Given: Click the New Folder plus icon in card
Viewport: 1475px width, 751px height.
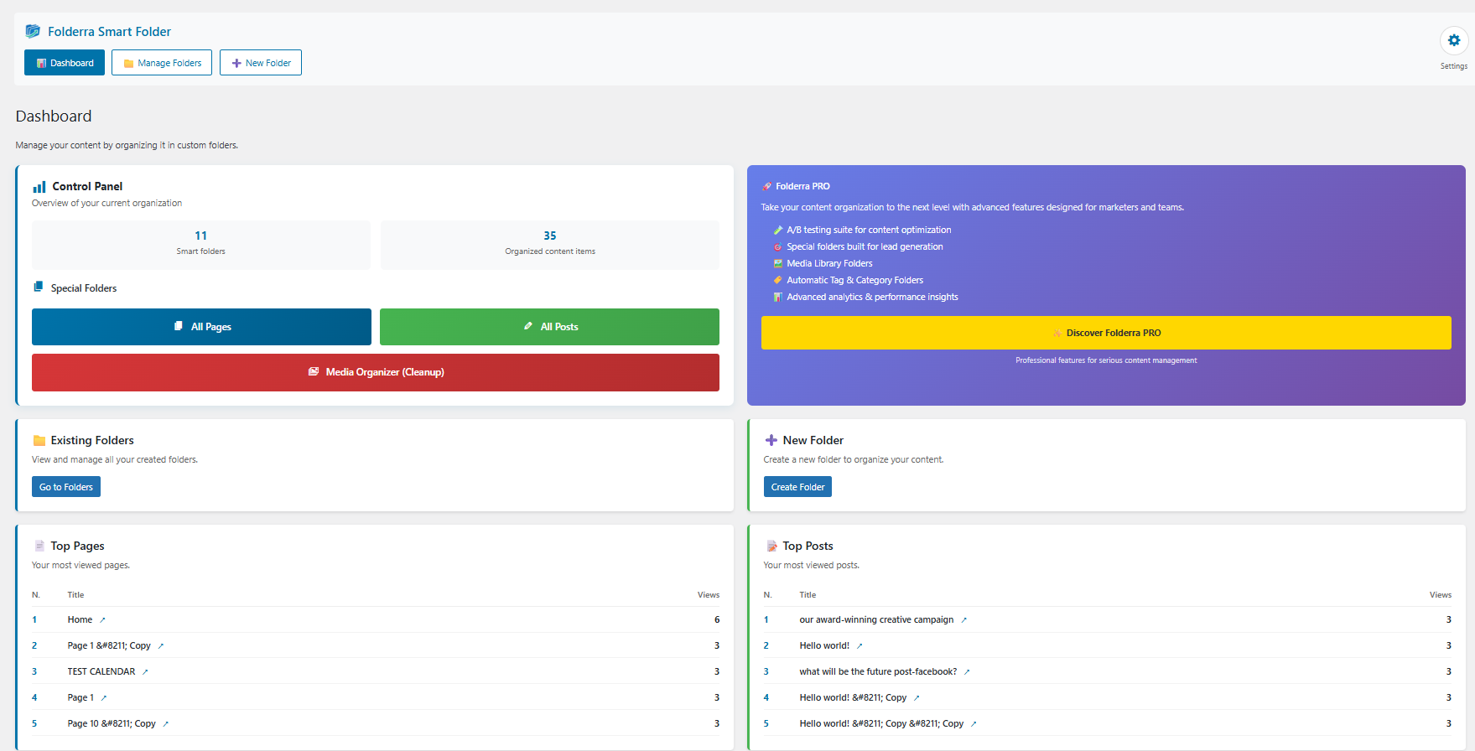Looking at the screenshot, I should [771, 440].
